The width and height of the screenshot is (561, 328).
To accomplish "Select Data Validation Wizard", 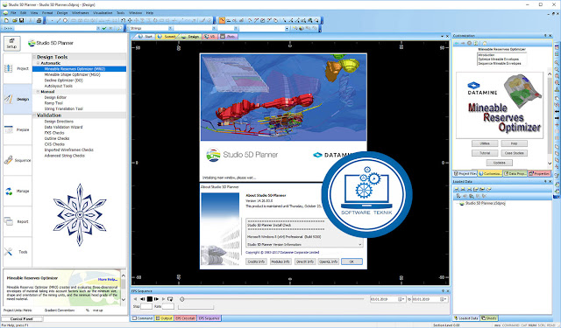I will tap(63, 127).
